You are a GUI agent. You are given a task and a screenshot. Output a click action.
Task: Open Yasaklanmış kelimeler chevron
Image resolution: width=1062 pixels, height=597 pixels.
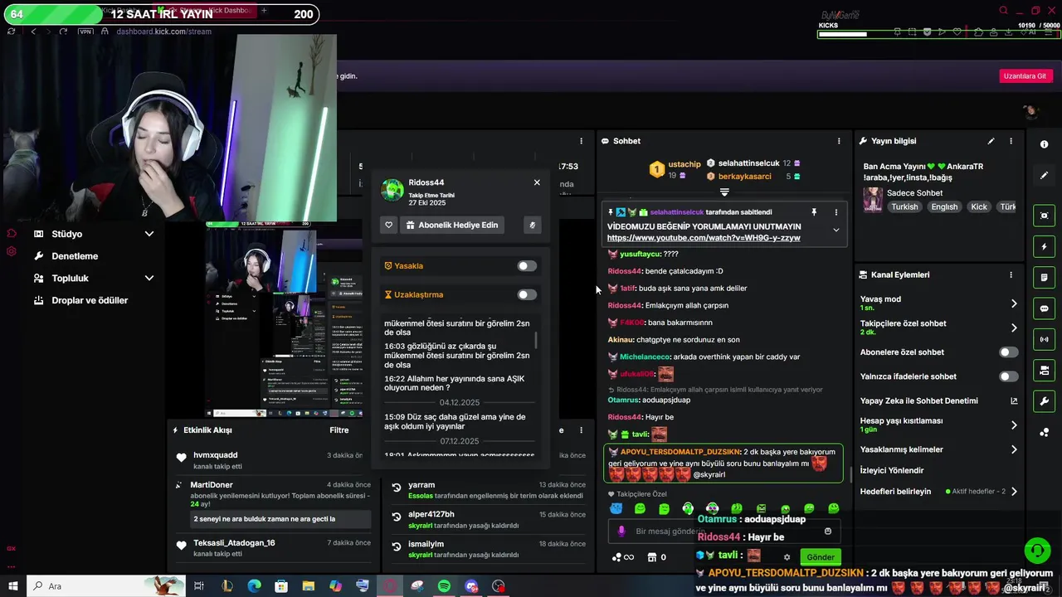(1013, 449)
